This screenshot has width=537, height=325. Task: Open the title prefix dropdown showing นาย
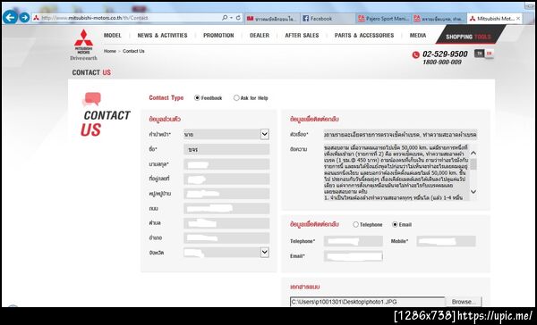pos(226,134)
